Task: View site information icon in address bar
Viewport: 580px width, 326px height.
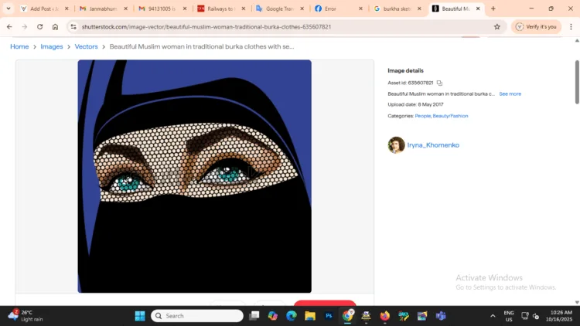Action: point(73,26)
